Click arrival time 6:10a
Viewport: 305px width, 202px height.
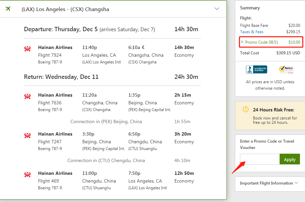click(134, 47)
